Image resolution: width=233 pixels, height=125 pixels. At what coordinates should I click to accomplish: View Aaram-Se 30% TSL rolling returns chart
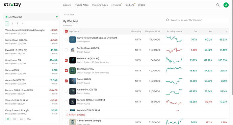point(174,92)
